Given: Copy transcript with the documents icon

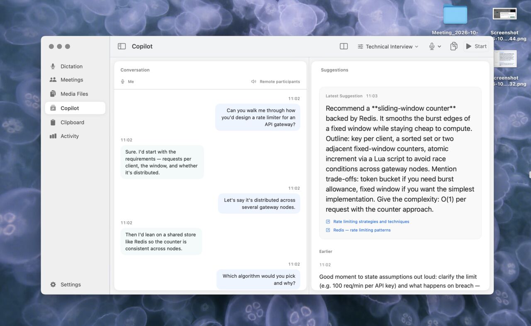Looking at the screenshot, I should click(454, 46).
